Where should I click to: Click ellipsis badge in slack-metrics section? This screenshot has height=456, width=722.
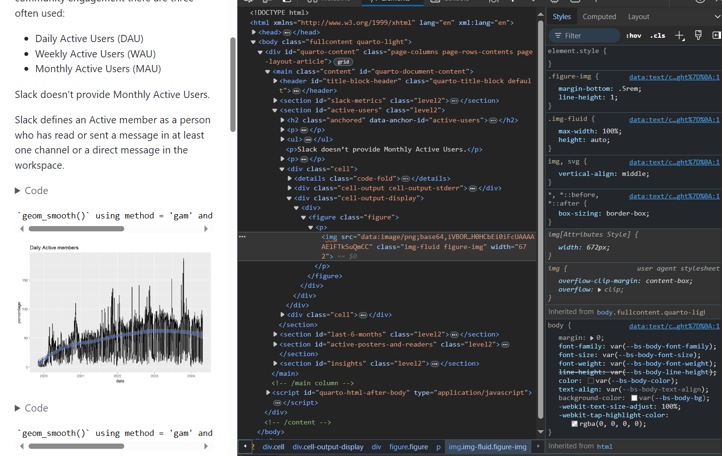[454, 101]
